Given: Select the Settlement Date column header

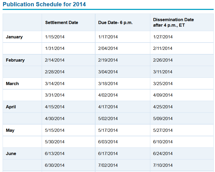Looking at the screenshot, I should [x=62, y=22].
